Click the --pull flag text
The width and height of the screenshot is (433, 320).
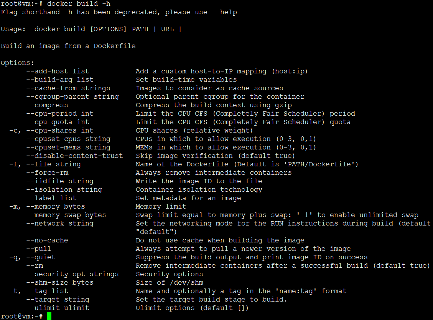point(39,249)
